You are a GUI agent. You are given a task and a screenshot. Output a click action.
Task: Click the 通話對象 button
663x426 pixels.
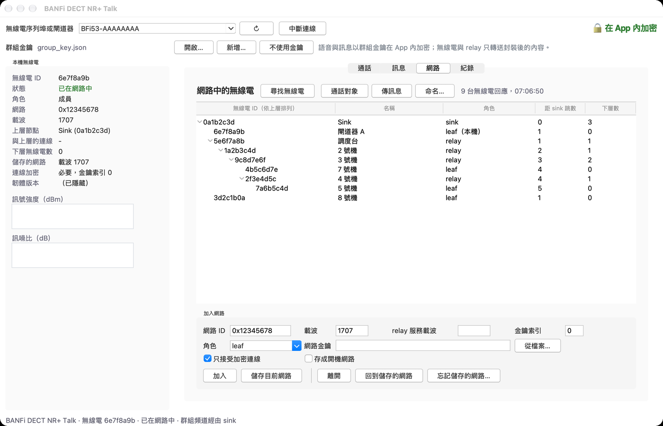(344, 91)
